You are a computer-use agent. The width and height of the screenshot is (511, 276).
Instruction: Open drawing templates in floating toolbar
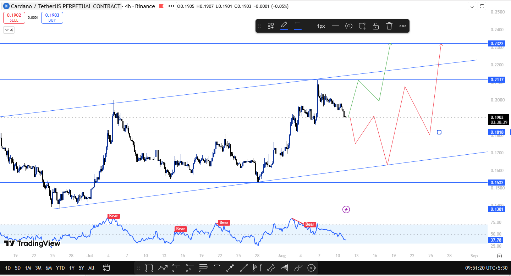click(x=271, y=26)
